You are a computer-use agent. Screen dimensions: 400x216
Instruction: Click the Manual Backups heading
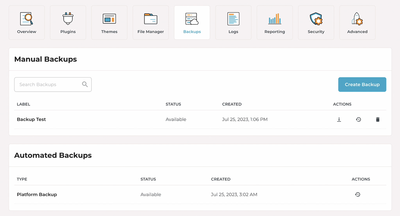tap(45, 59)
